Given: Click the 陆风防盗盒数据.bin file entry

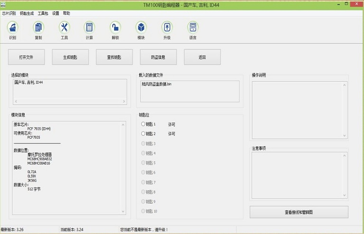Looking at the screenshot, I should click(x=157, y=84).
